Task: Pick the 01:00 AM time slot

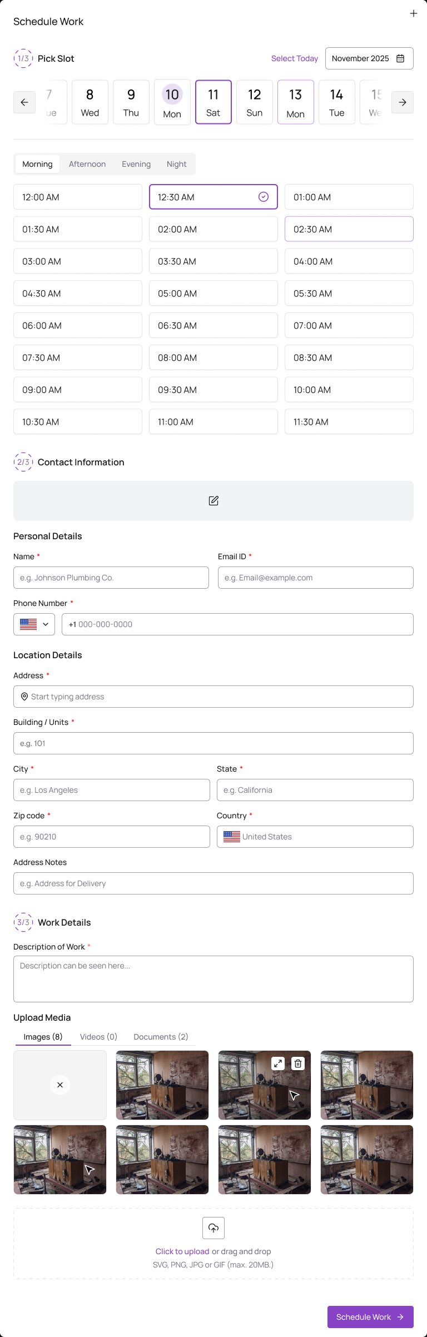Action: [x=349, y=197]
